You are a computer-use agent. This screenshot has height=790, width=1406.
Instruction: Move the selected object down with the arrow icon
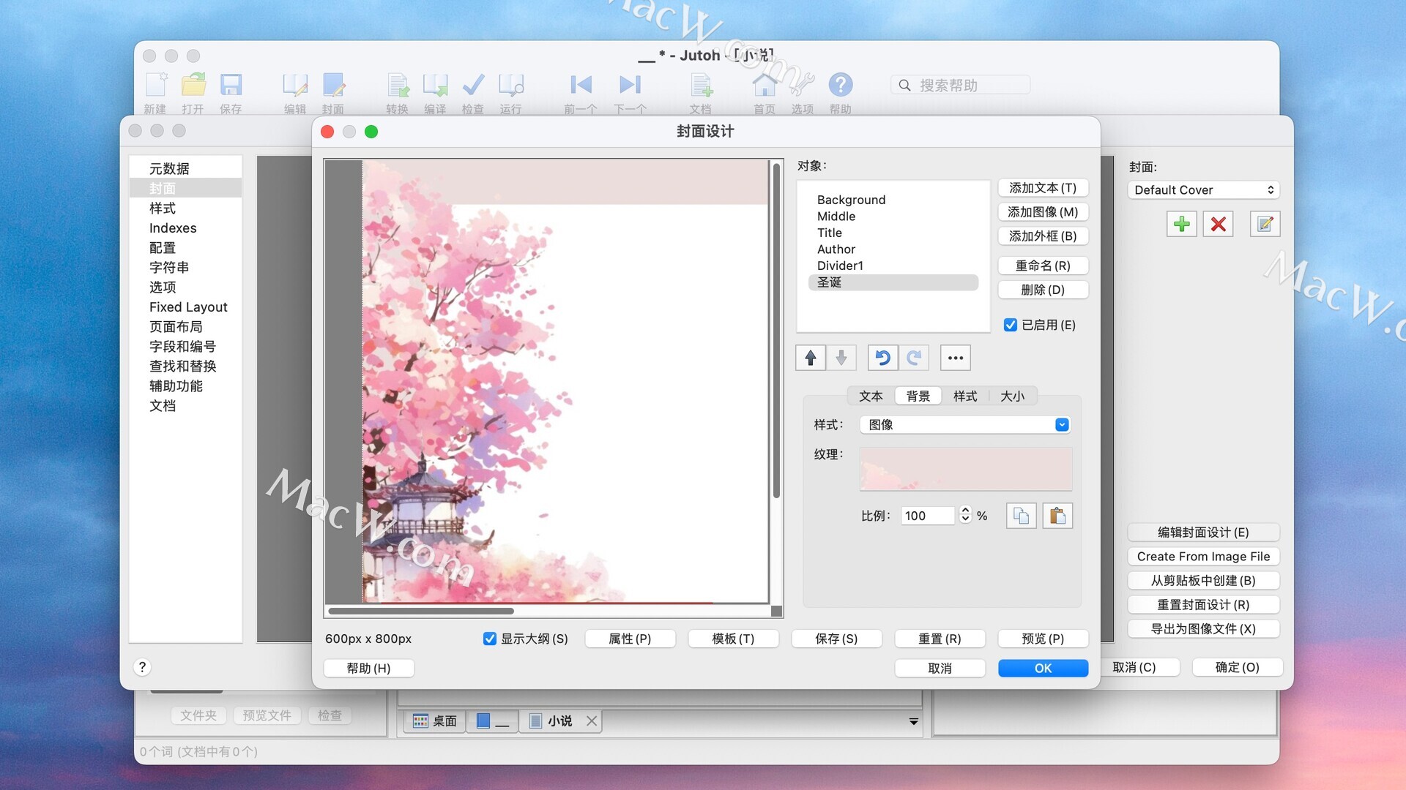(x=841, y=358)
